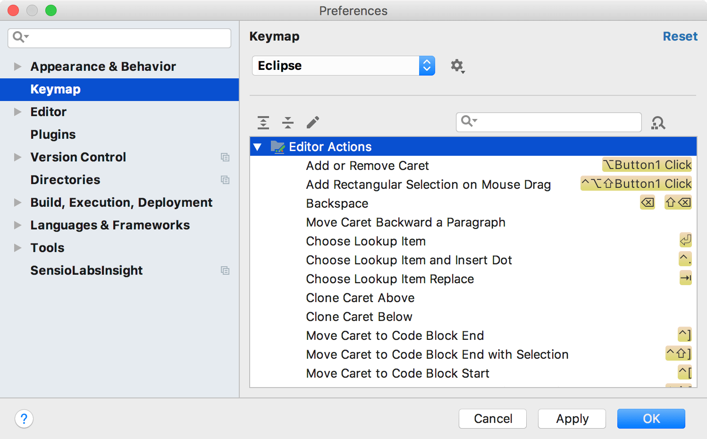Expand the Languages & Frameworks section
Screen dimensions: 707x439
point(17,225)
